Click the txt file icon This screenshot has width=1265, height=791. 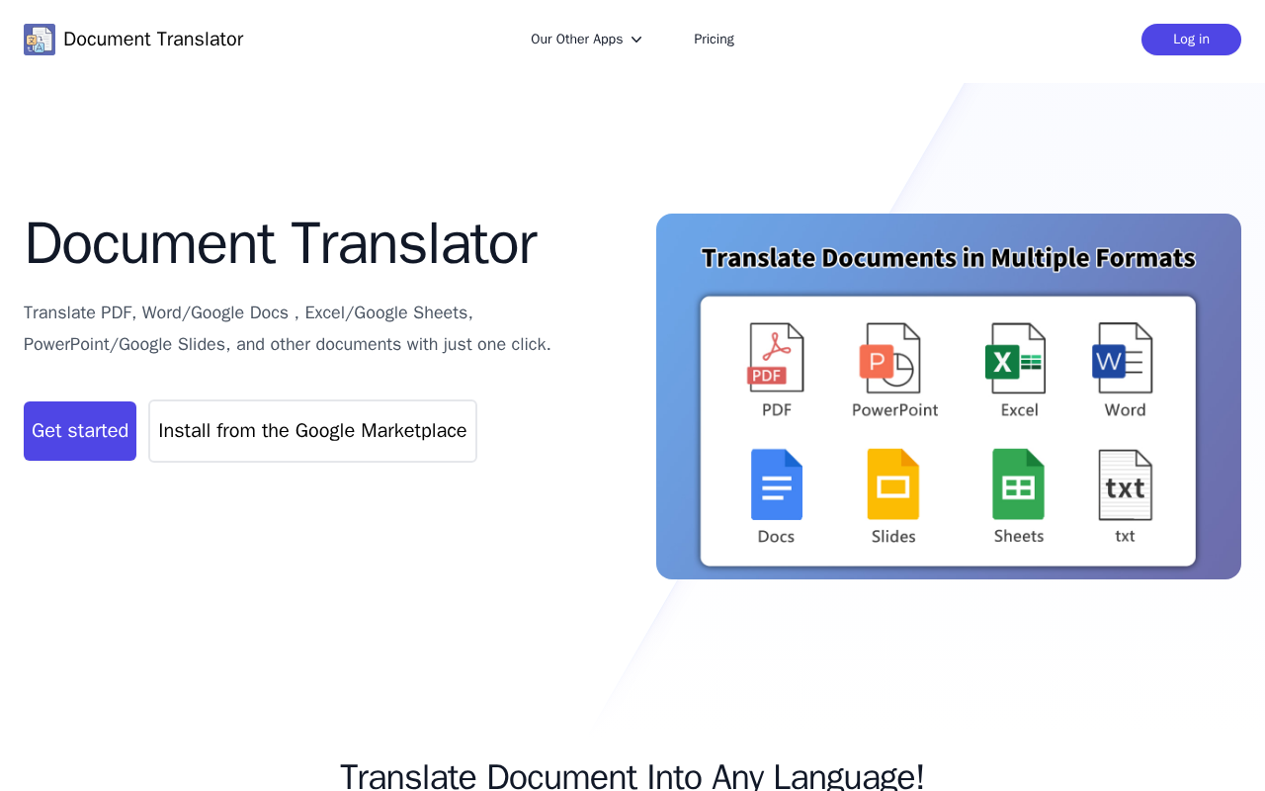1126,484
